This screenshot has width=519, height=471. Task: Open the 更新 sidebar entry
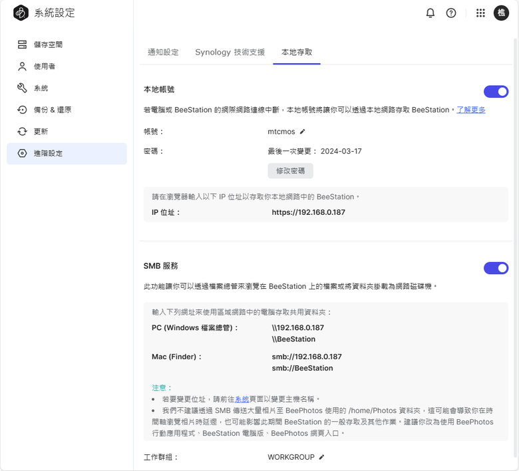click(x=67, y=132)
